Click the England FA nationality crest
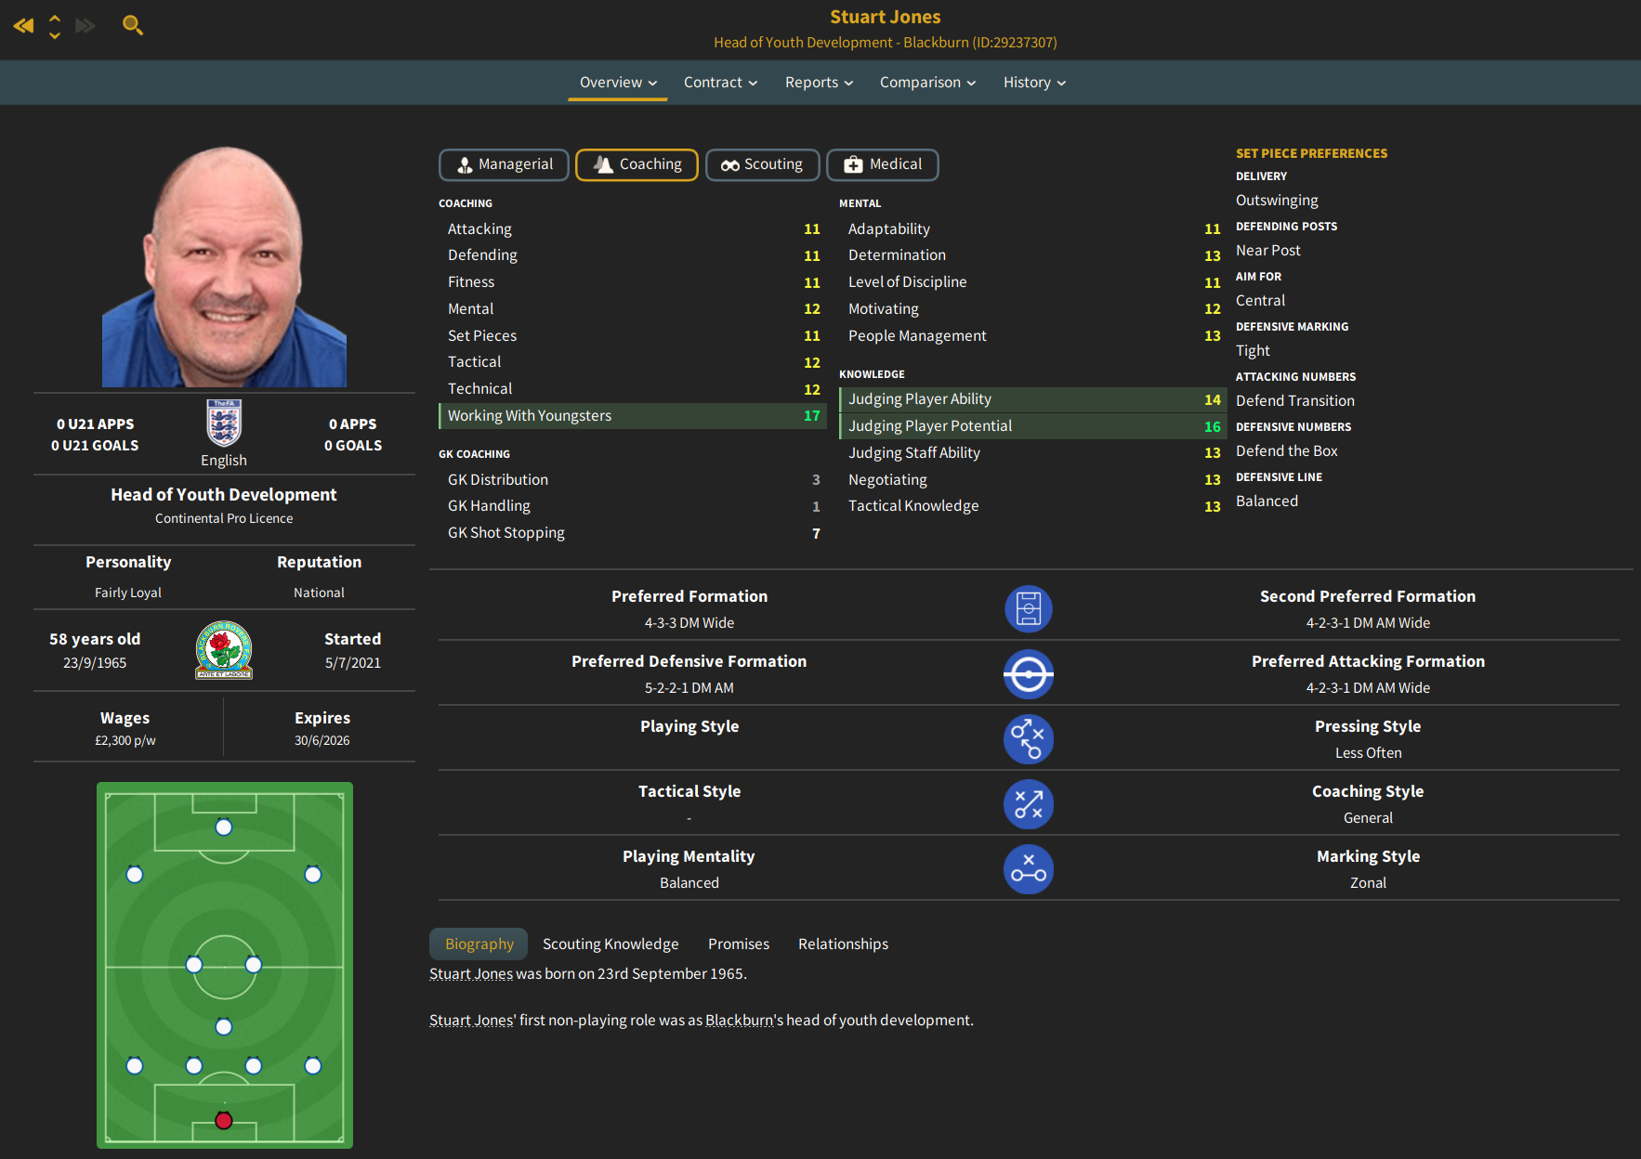Image resolution: width=1641 pixels, height=1159 pixels. 224,423
